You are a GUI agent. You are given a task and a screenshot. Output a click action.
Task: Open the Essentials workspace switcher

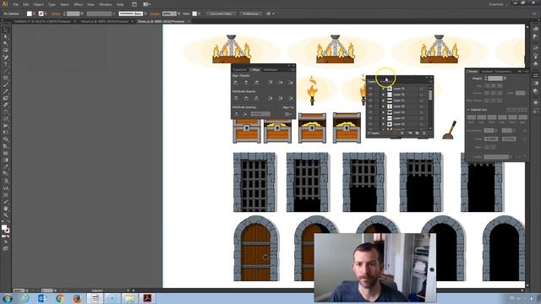tap(498, 4)
